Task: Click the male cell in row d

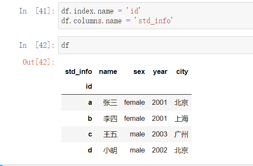Action: 137,150
